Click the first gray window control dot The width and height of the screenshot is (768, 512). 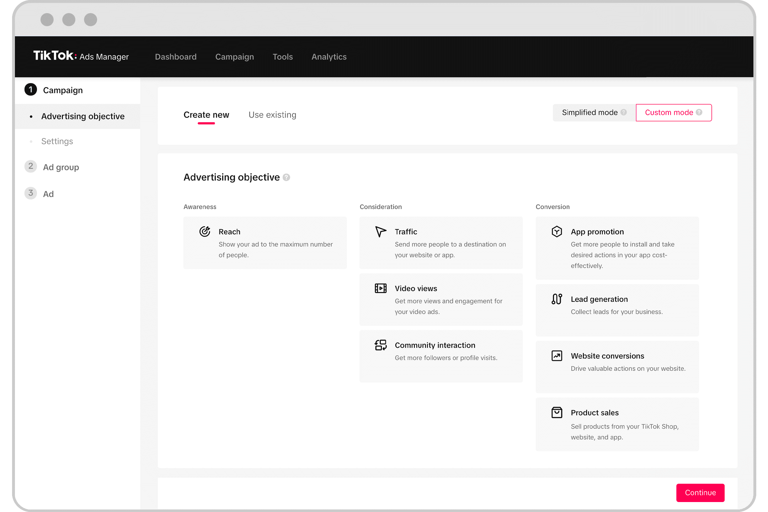click(x=47, y=19)
